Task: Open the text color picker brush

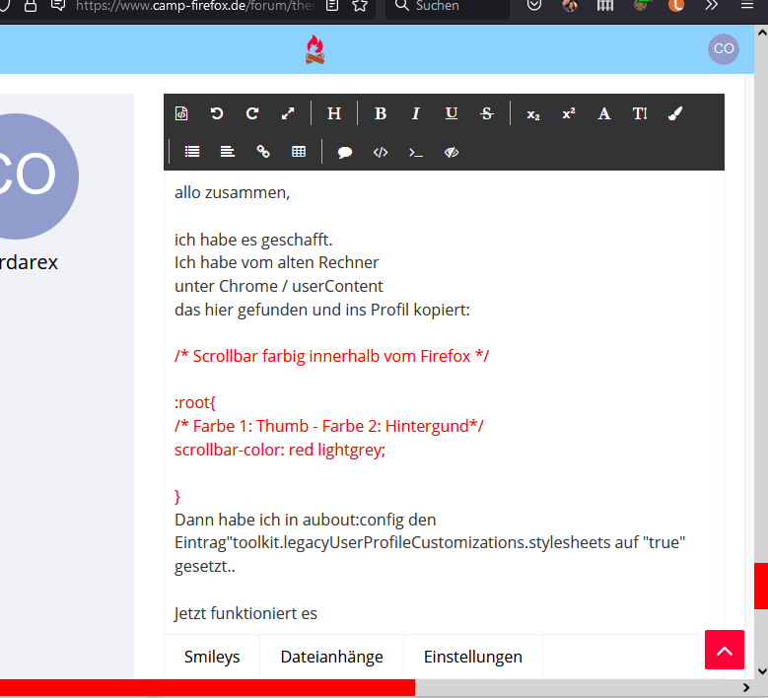Action: coord(675,113)
